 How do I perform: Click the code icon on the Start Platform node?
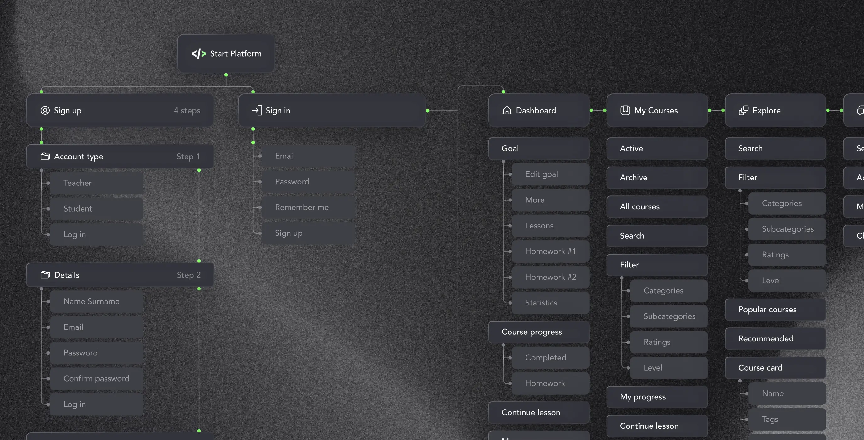pyautogui.click(x=199, y=53)
